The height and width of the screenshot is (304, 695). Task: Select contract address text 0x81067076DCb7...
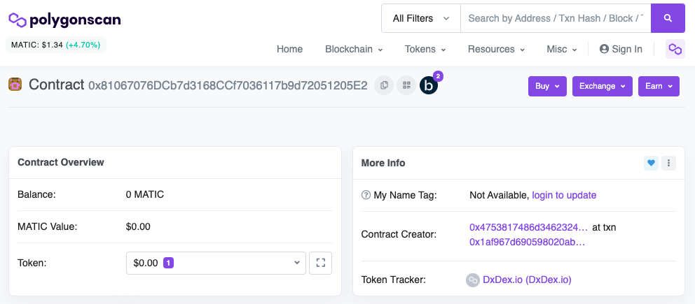[228, 86]
